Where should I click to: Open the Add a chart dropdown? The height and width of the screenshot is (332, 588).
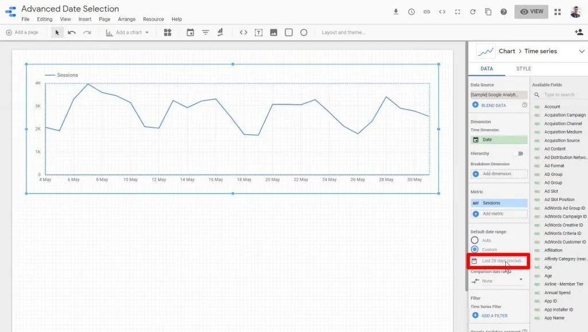coord(127,33)
